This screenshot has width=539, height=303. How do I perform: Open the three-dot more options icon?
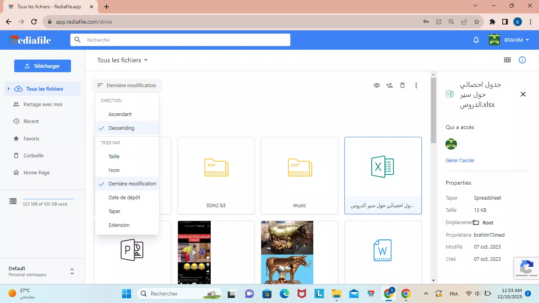[416, 85]
